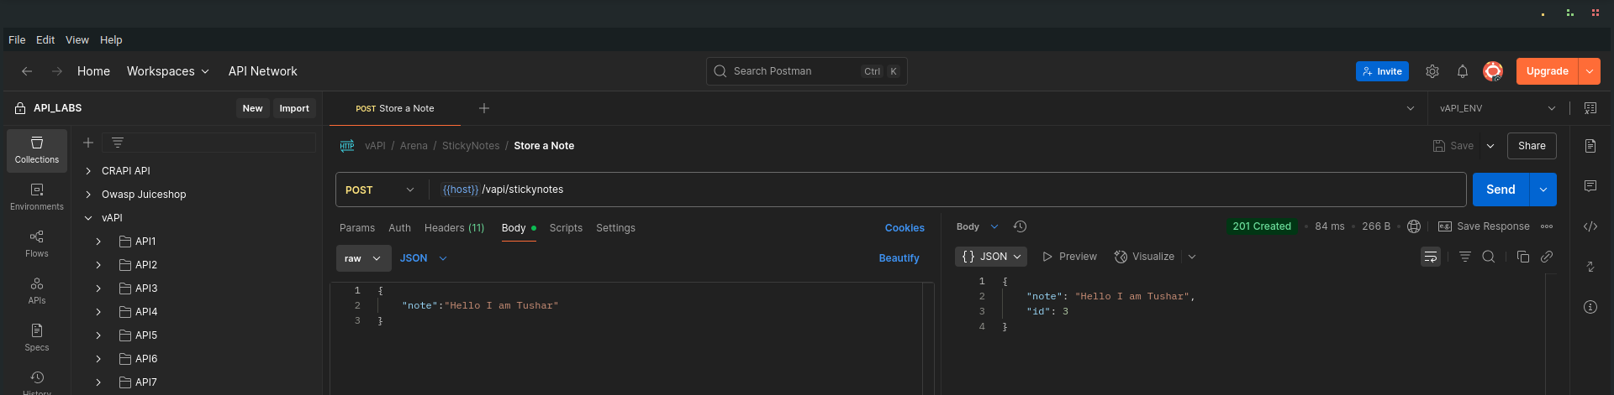Image resolution: width=1614 pixels, height=395 pixels.
Task: Open Documentation icon in right sidebar
Action: pyautogui.click(x=1590, y=146)
